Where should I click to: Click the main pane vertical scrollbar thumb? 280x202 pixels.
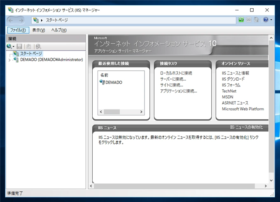click(271, 107)
